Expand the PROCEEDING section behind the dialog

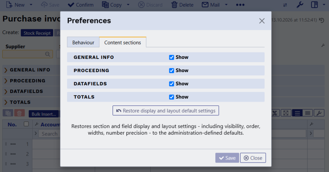point(5,81)
